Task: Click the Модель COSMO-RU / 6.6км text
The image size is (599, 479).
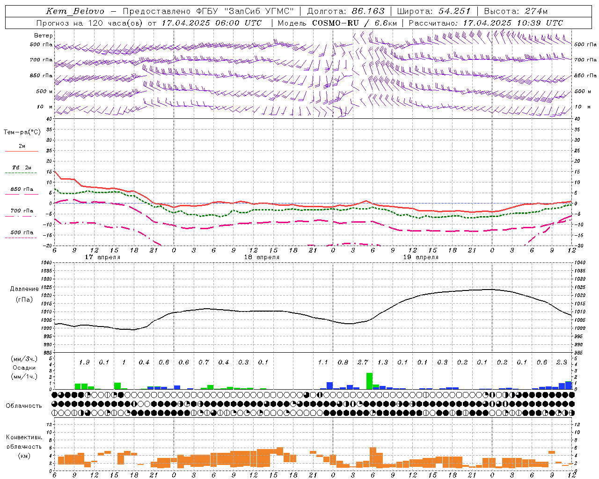Action: point(337,23)
